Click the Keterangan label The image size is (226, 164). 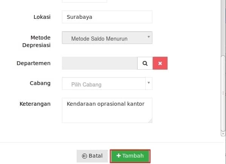35,104
